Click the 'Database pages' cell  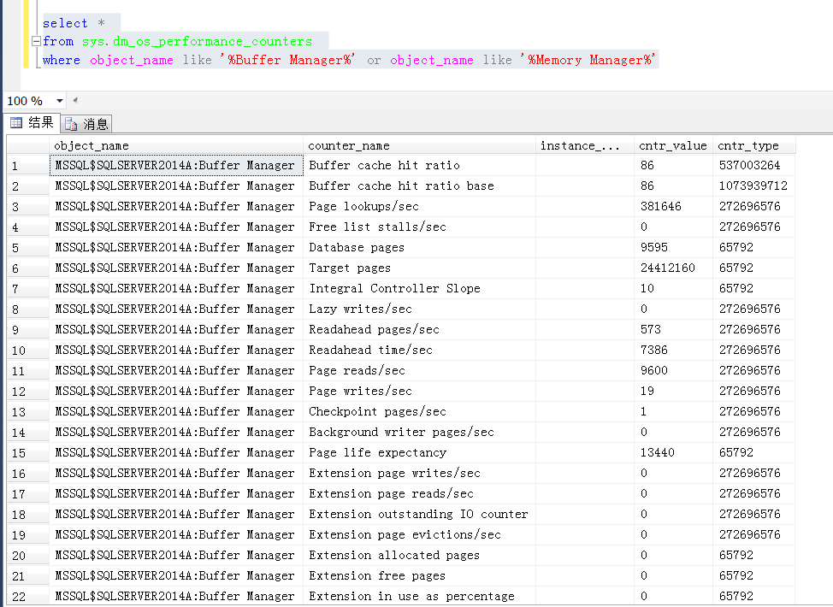tap(420, 248)
